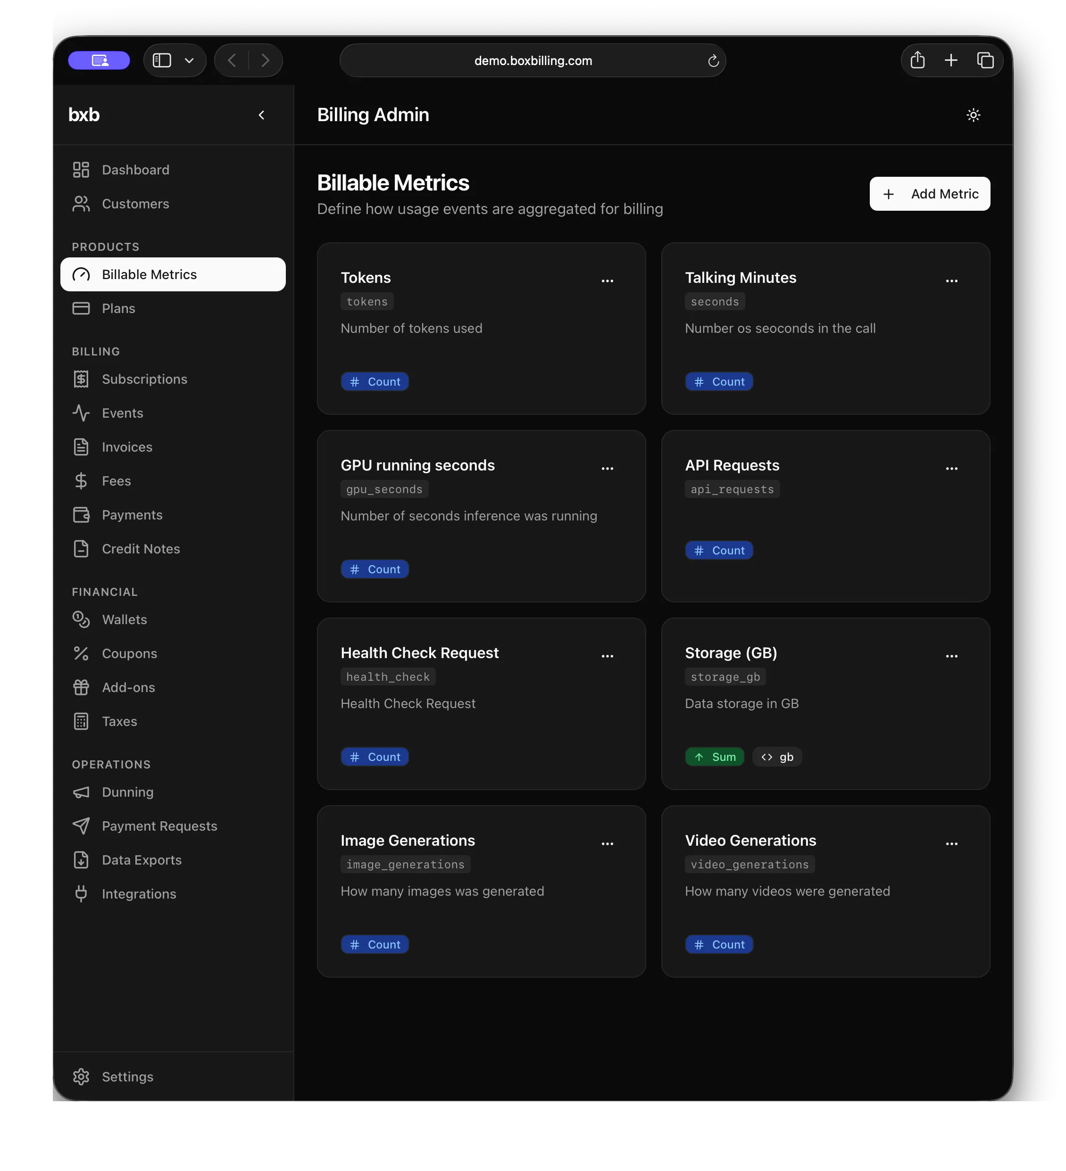Screen dimensions: 1066x1171
Task: Open the Tokens metric options menu
Action: tap(608, 281)
